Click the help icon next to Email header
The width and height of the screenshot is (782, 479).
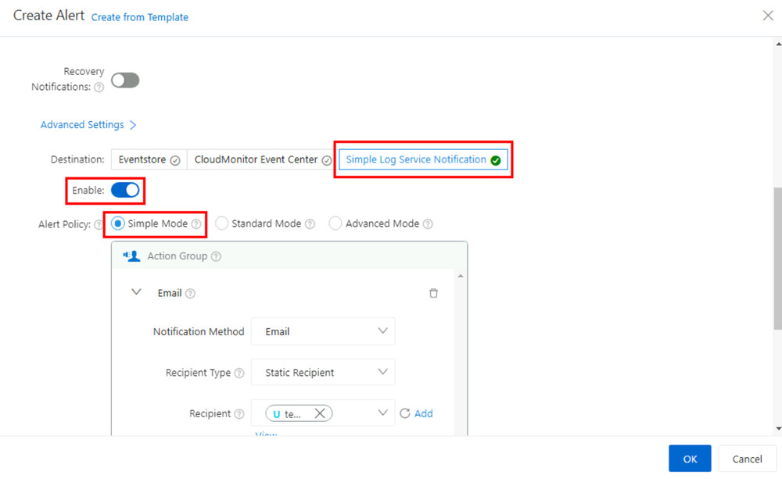[192, 293]
